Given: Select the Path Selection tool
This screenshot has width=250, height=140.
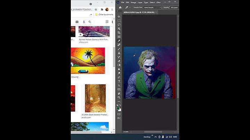Looking at the screenshot, I should coord(119,85).
